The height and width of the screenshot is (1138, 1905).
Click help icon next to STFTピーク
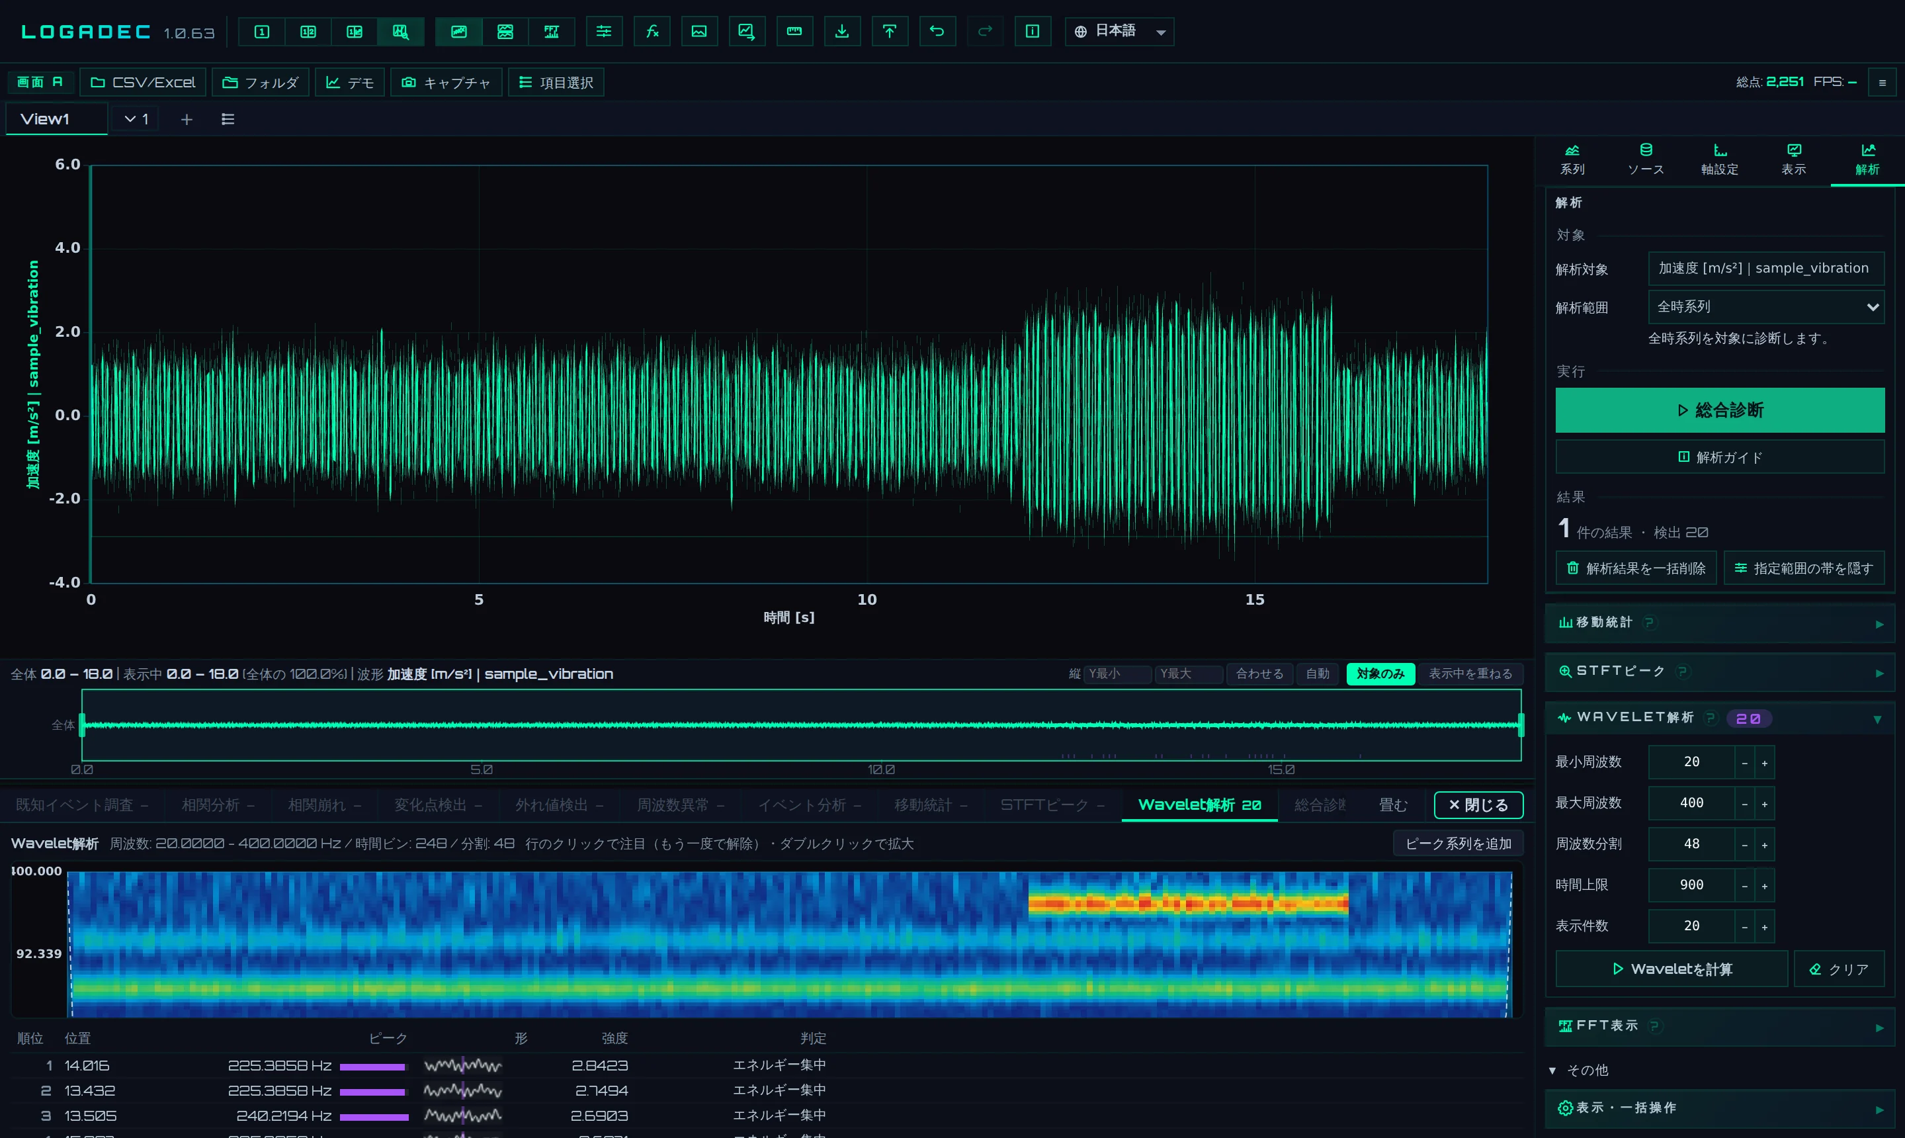coord(1683,672)
